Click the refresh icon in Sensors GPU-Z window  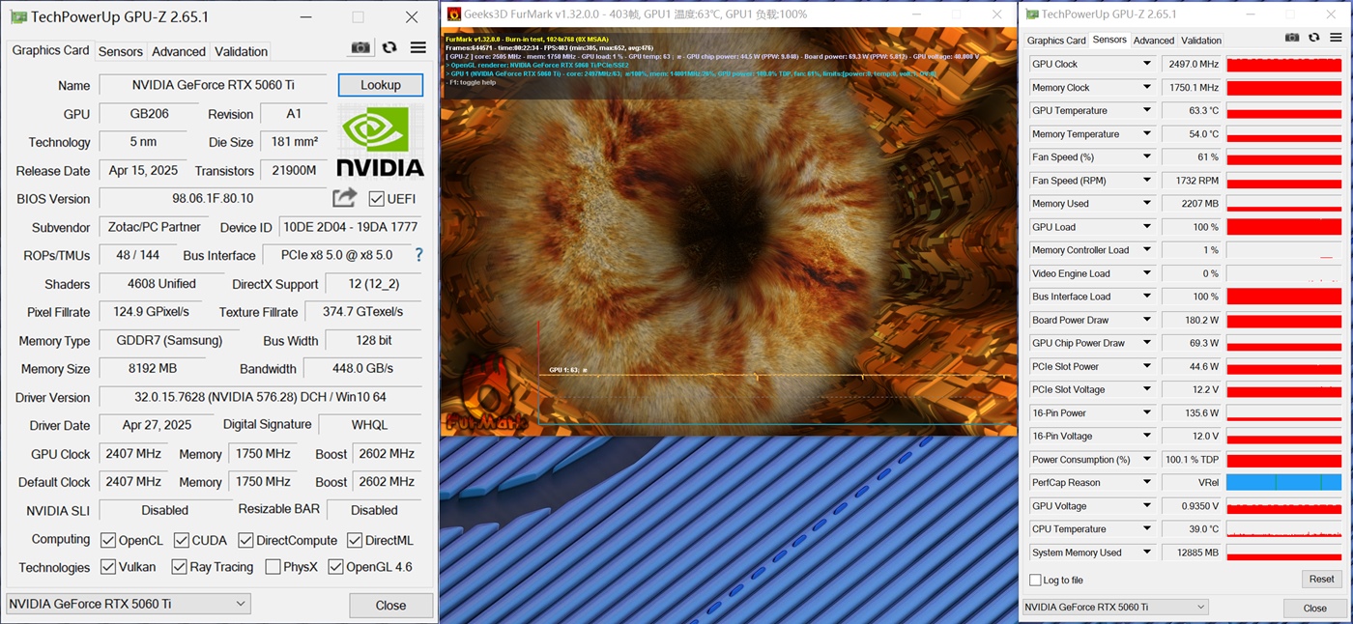(x=1313, y=38)
